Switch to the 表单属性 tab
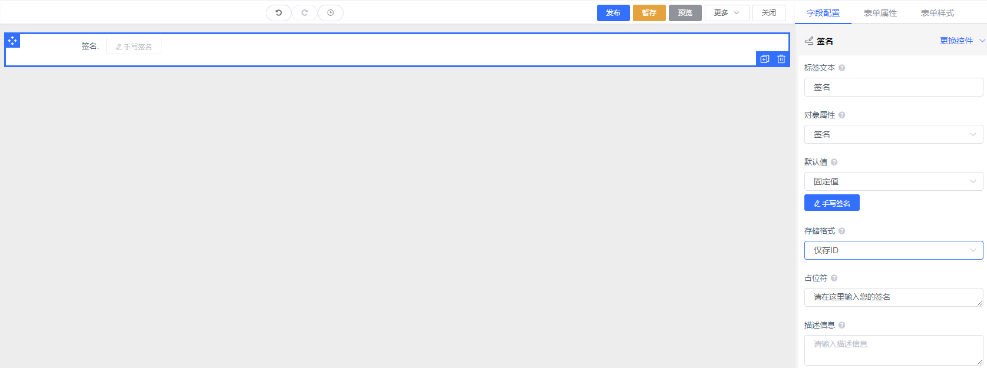Screen dimensions: 987x368 880,13
